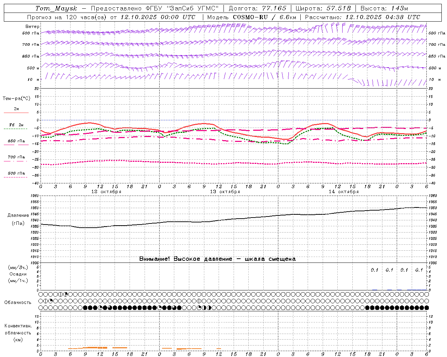Click the 'Тем-ра(°C)' temperature panel label

pyautogui.click(x=16, y=99)
